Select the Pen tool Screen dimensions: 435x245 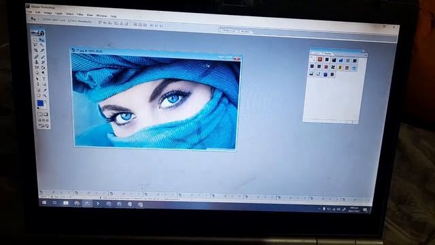point(37,84)
